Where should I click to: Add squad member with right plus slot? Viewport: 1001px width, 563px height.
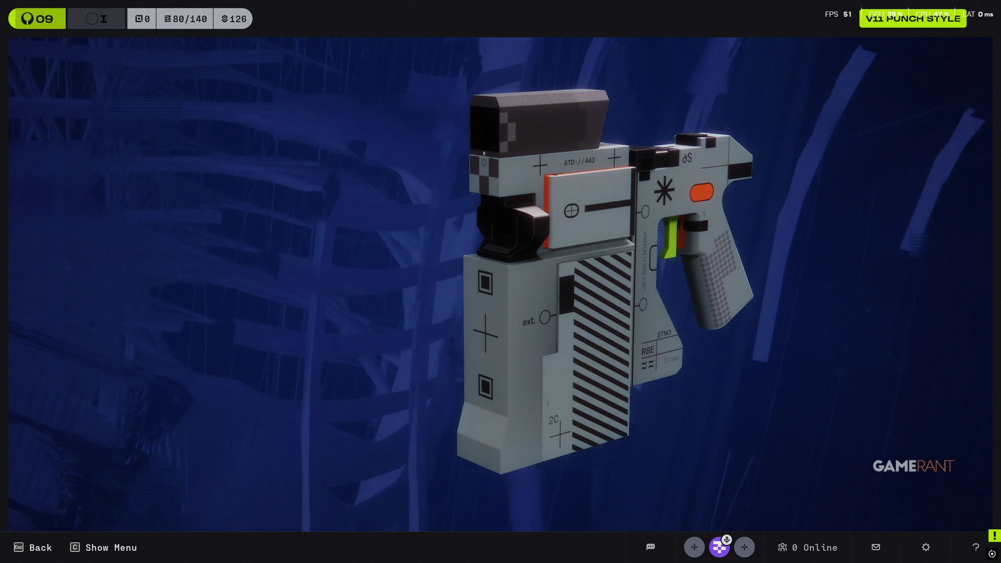(x=744, y=547)
